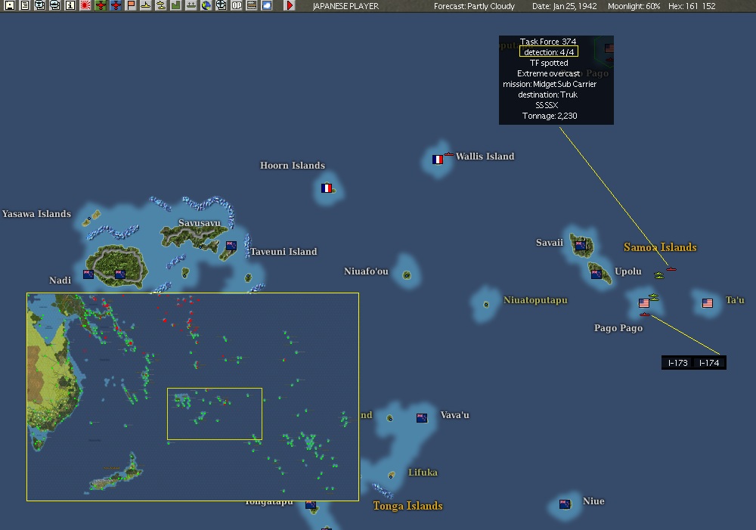Select the red submarine below Pago Pago flag
This screenshot has width=756, height=530.
(x=645, y=315)
